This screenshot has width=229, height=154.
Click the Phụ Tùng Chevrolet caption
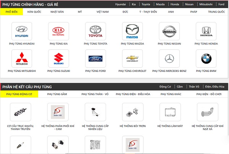pyautogui.click(x=132, y=71)
